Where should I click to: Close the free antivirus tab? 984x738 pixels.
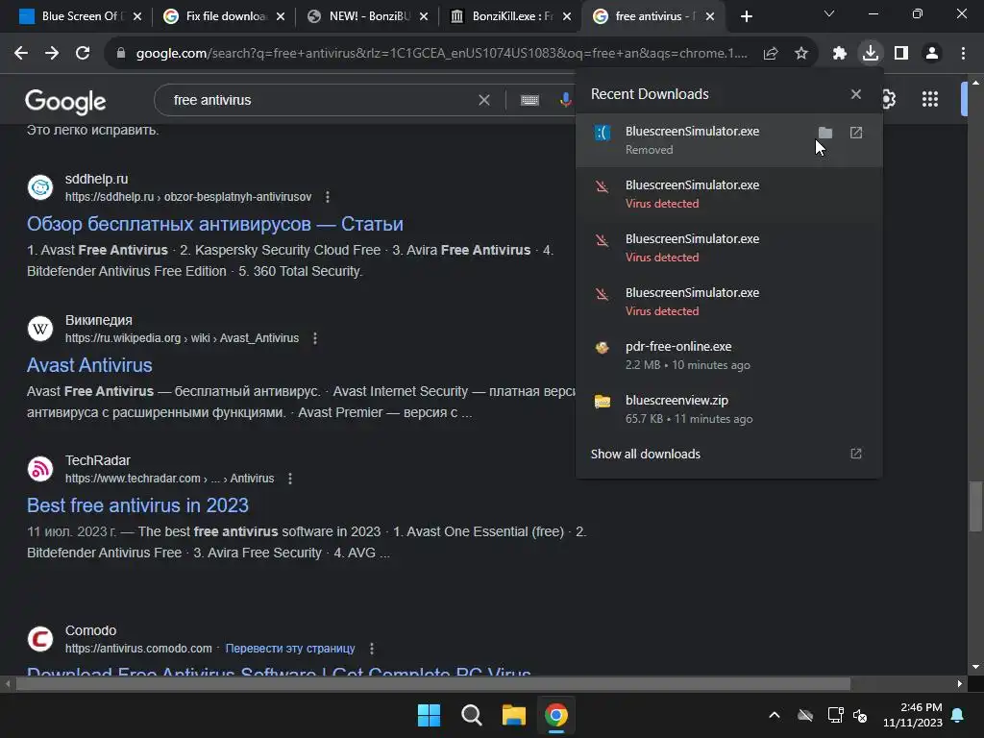pos(710,16)
